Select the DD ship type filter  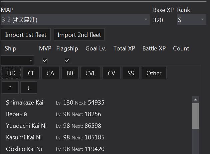(x=11, y=73)
